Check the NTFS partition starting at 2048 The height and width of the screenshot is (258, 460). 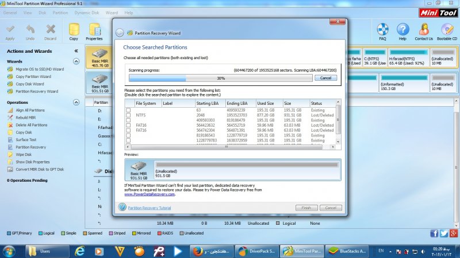click(128, 115)
